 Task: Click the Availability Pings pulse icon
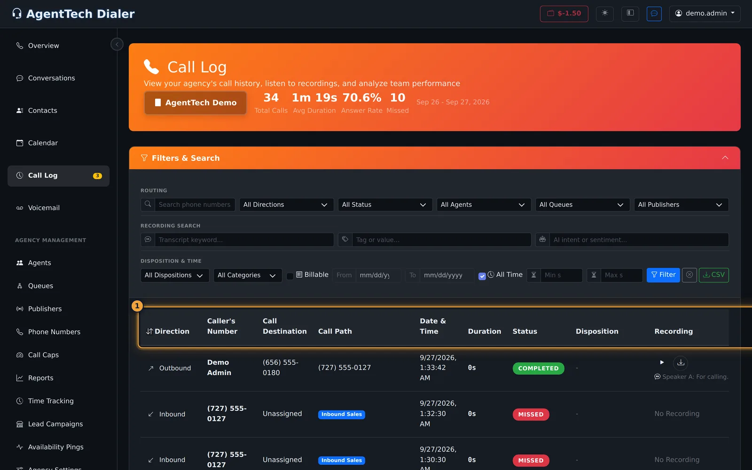click(20, 447)
